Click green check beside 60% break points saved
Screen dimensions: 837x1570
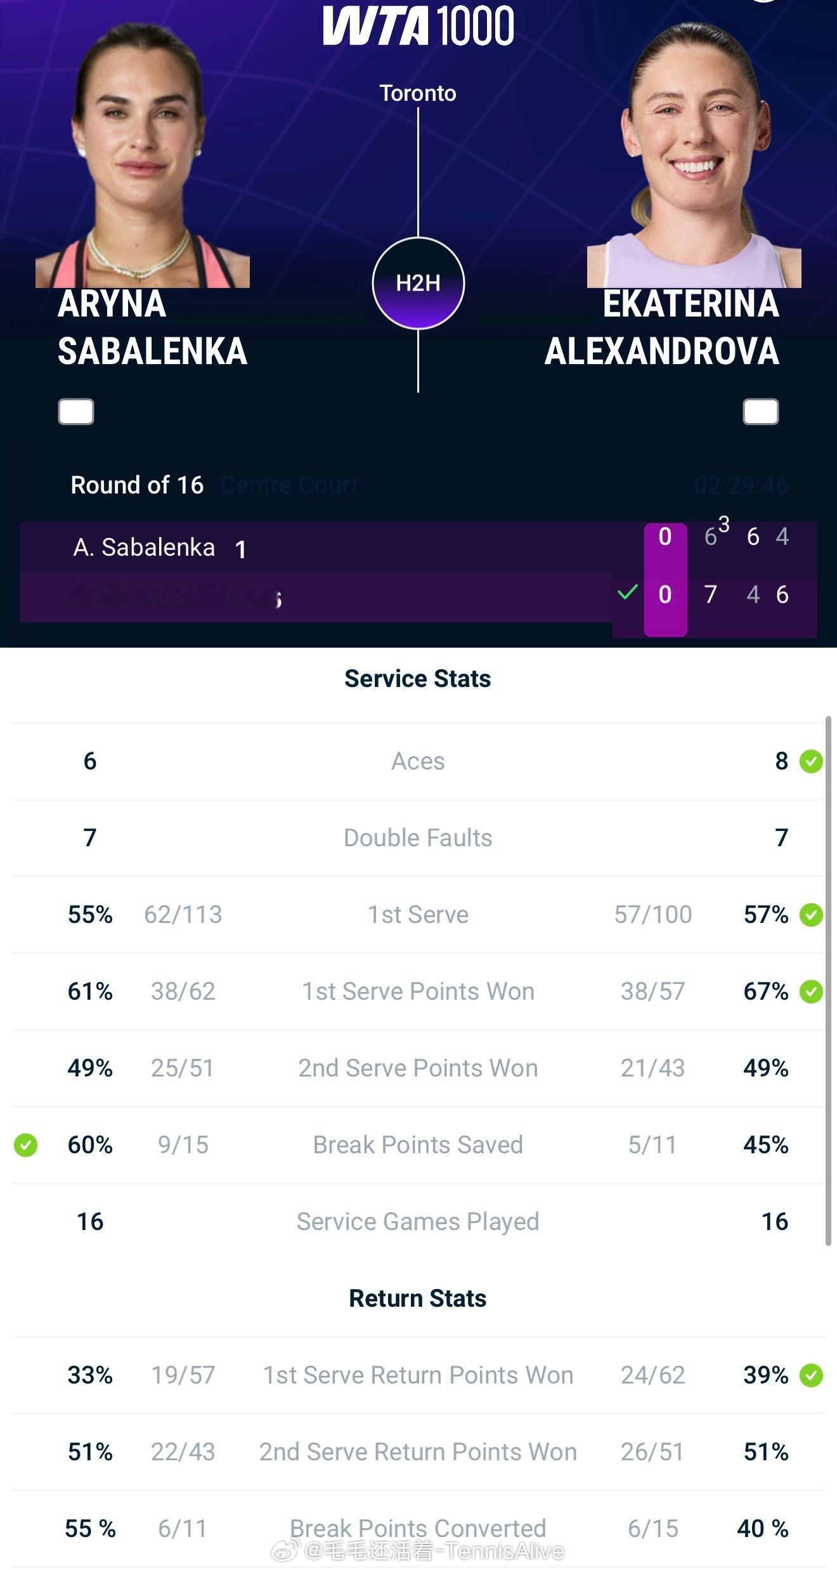tap(26, 1145)
